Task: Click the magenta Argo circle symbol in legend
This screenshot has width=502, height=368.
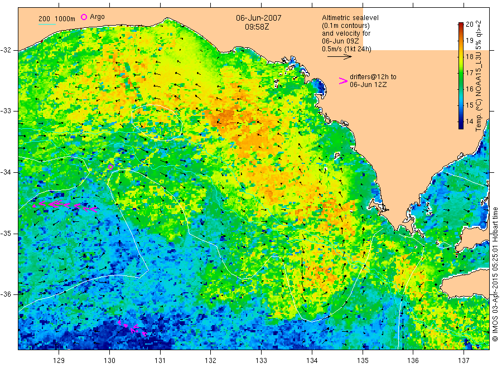Action: pyautogui.click(x=84, y=17)
